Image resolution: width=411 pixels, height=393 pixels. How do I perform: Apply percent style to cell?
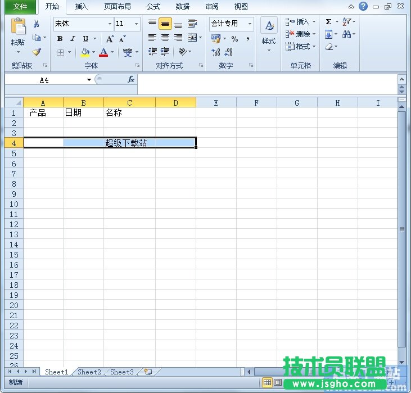[x=234, y=39]
